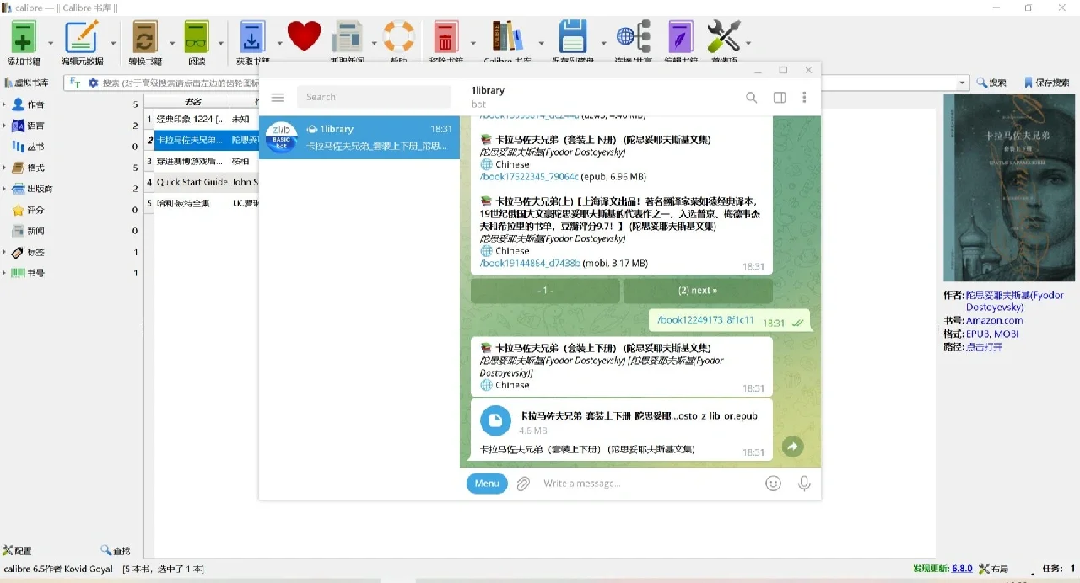Screen dimensions: 1080x583
Task: Open the Calibre search history dropdown arrow
Action: coord(963,83)
